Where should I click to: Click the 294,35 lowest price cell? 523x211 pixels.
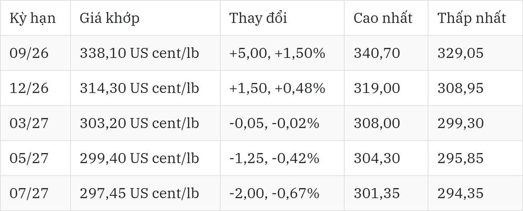[x=460, y=194]
